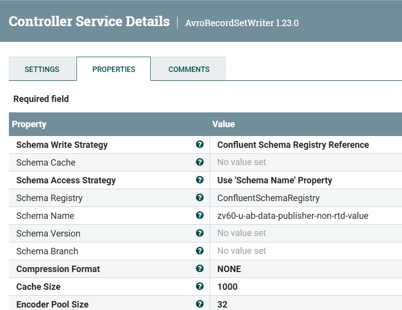This screenshot has height=310, width=402.
Task: Click help icon for Schema Registry
Action: (x=199, y=198)
